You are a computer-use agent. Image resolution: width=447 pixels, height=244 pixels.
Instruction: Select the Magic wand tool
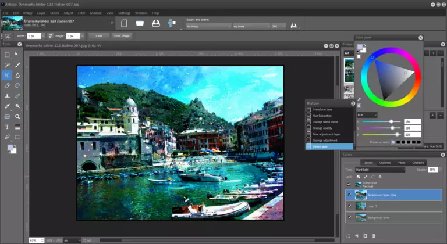(7, 65)
